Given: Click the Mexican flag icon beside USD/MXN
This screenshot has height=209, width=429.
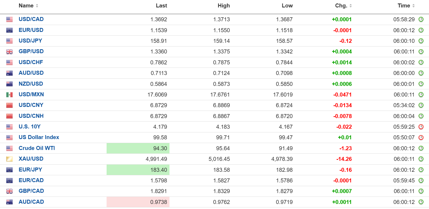Looking at the screenshot, I should pos(9,95).
